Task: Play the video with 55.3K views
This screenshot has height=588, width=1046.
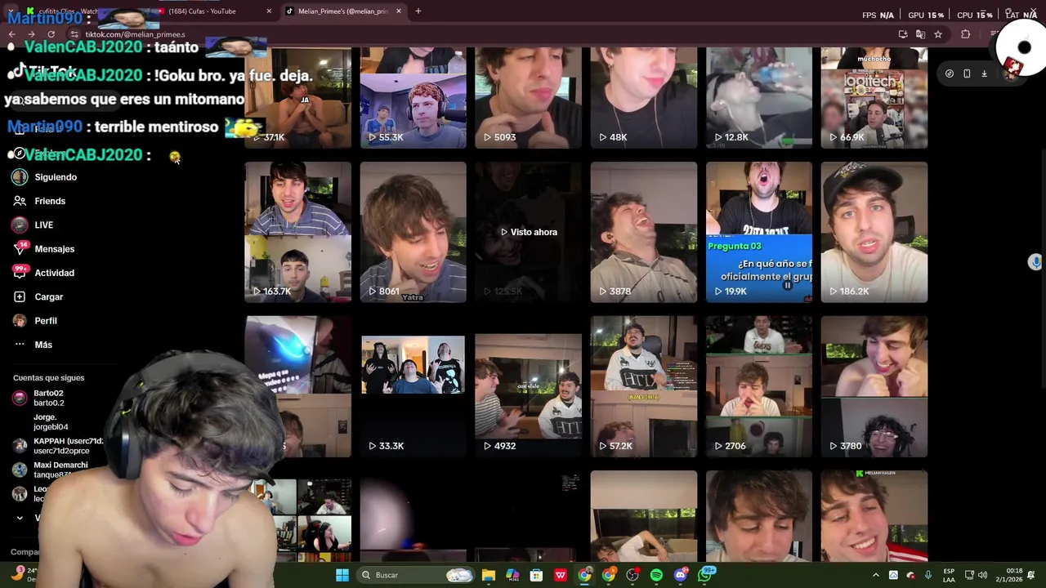Action: [413, 98]
